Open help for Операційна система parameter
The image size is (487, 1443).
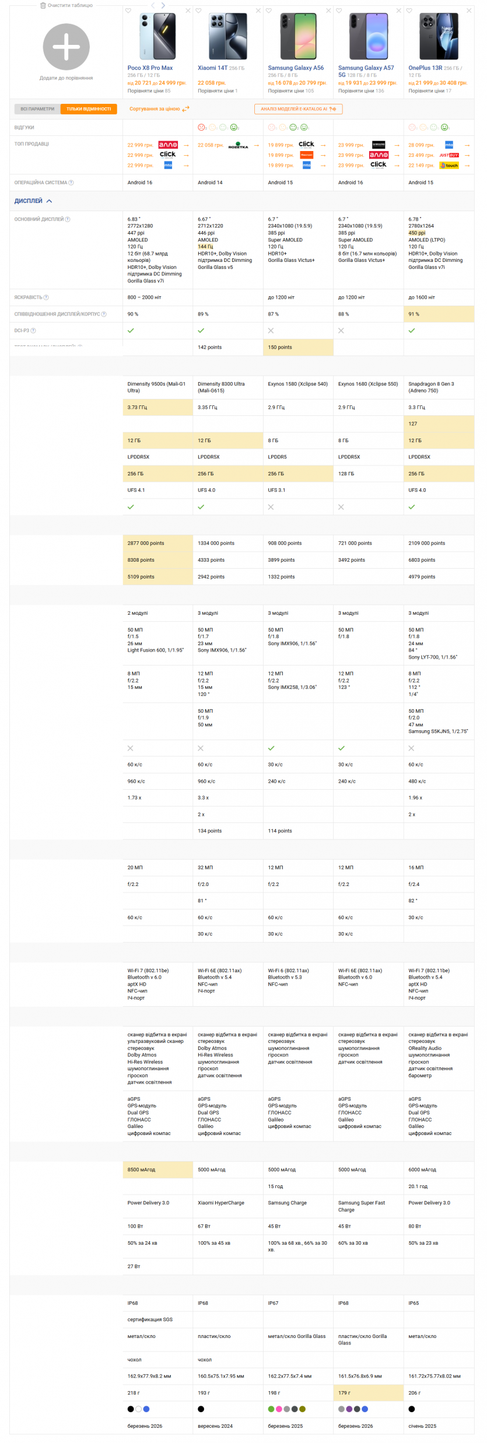coord(71,183)
